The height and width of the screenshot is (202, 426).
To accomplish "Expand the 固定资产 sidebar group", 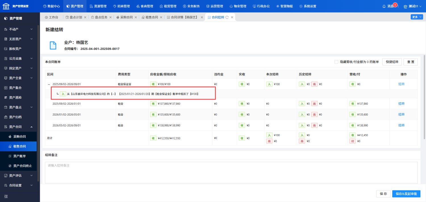I will pyautogui.click(x=18, y=68).
